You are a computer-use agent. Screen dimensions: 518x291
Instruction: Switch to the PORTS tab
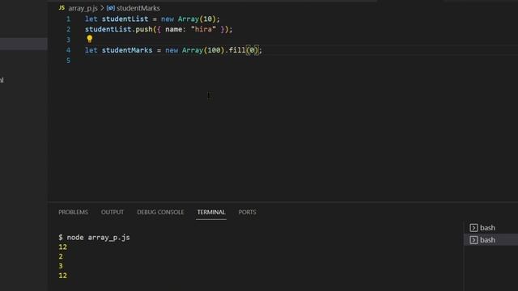coord(247,212)
